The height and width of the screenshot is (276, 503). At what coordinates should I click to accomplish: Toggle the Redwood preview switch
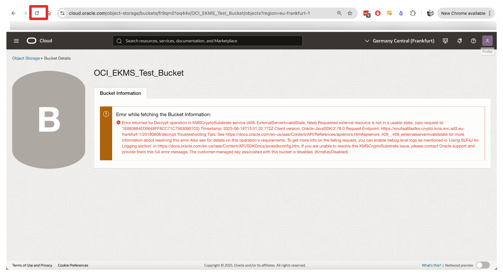tap(483, 265)
